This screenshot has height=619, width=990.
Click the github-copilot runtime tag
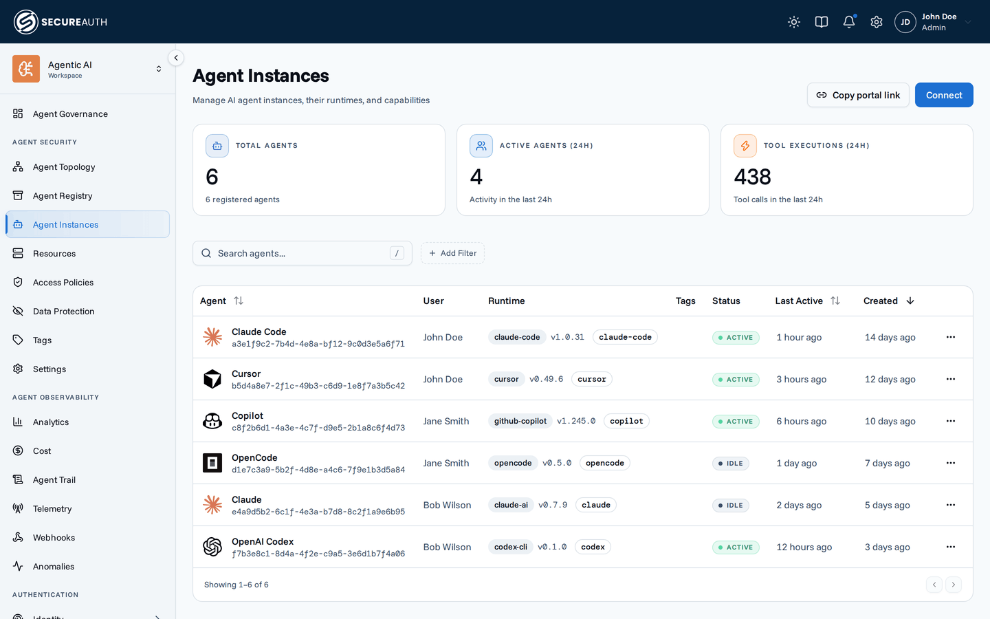point(520,421)
